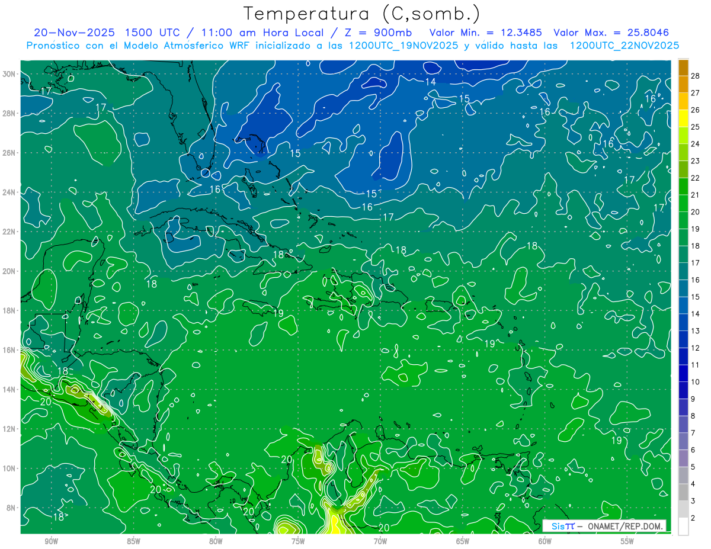Click the legend value "5"
The width and height of the screenshot is (711, 549).
(693, 467)
